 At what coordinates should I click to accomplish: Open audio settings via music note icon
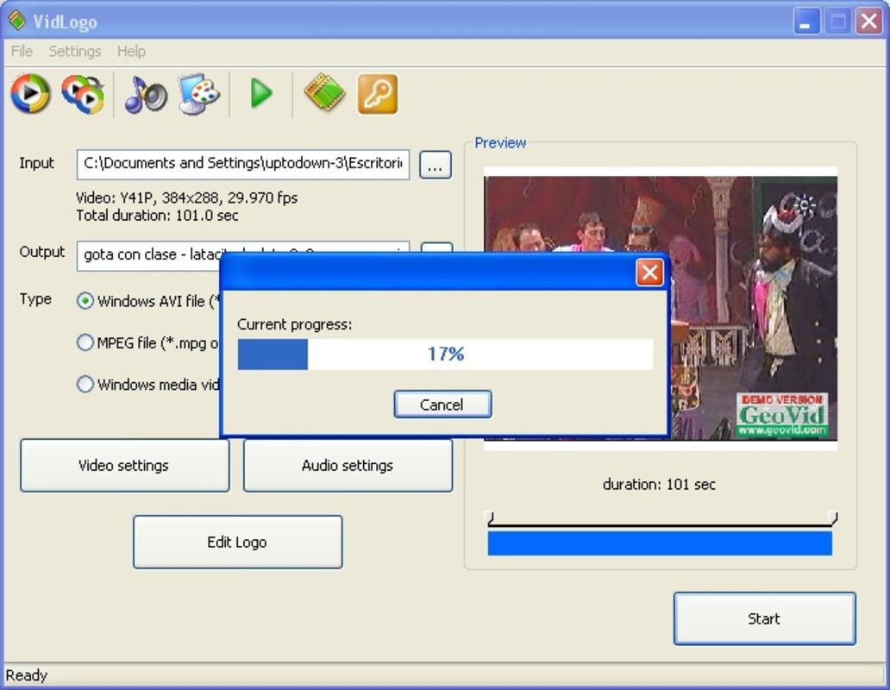point(145,94)
